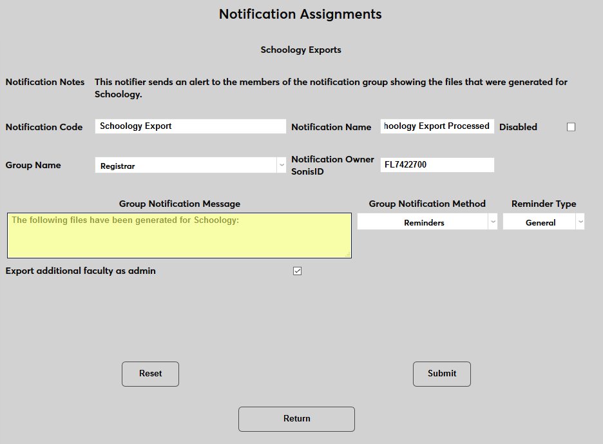Check the Disabled checkbox
Image resolution: width=603 pixels, height=444 pixels.
tap(571, 126)
